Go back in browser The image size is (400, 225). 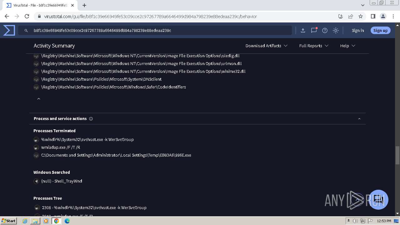(7, 16)
